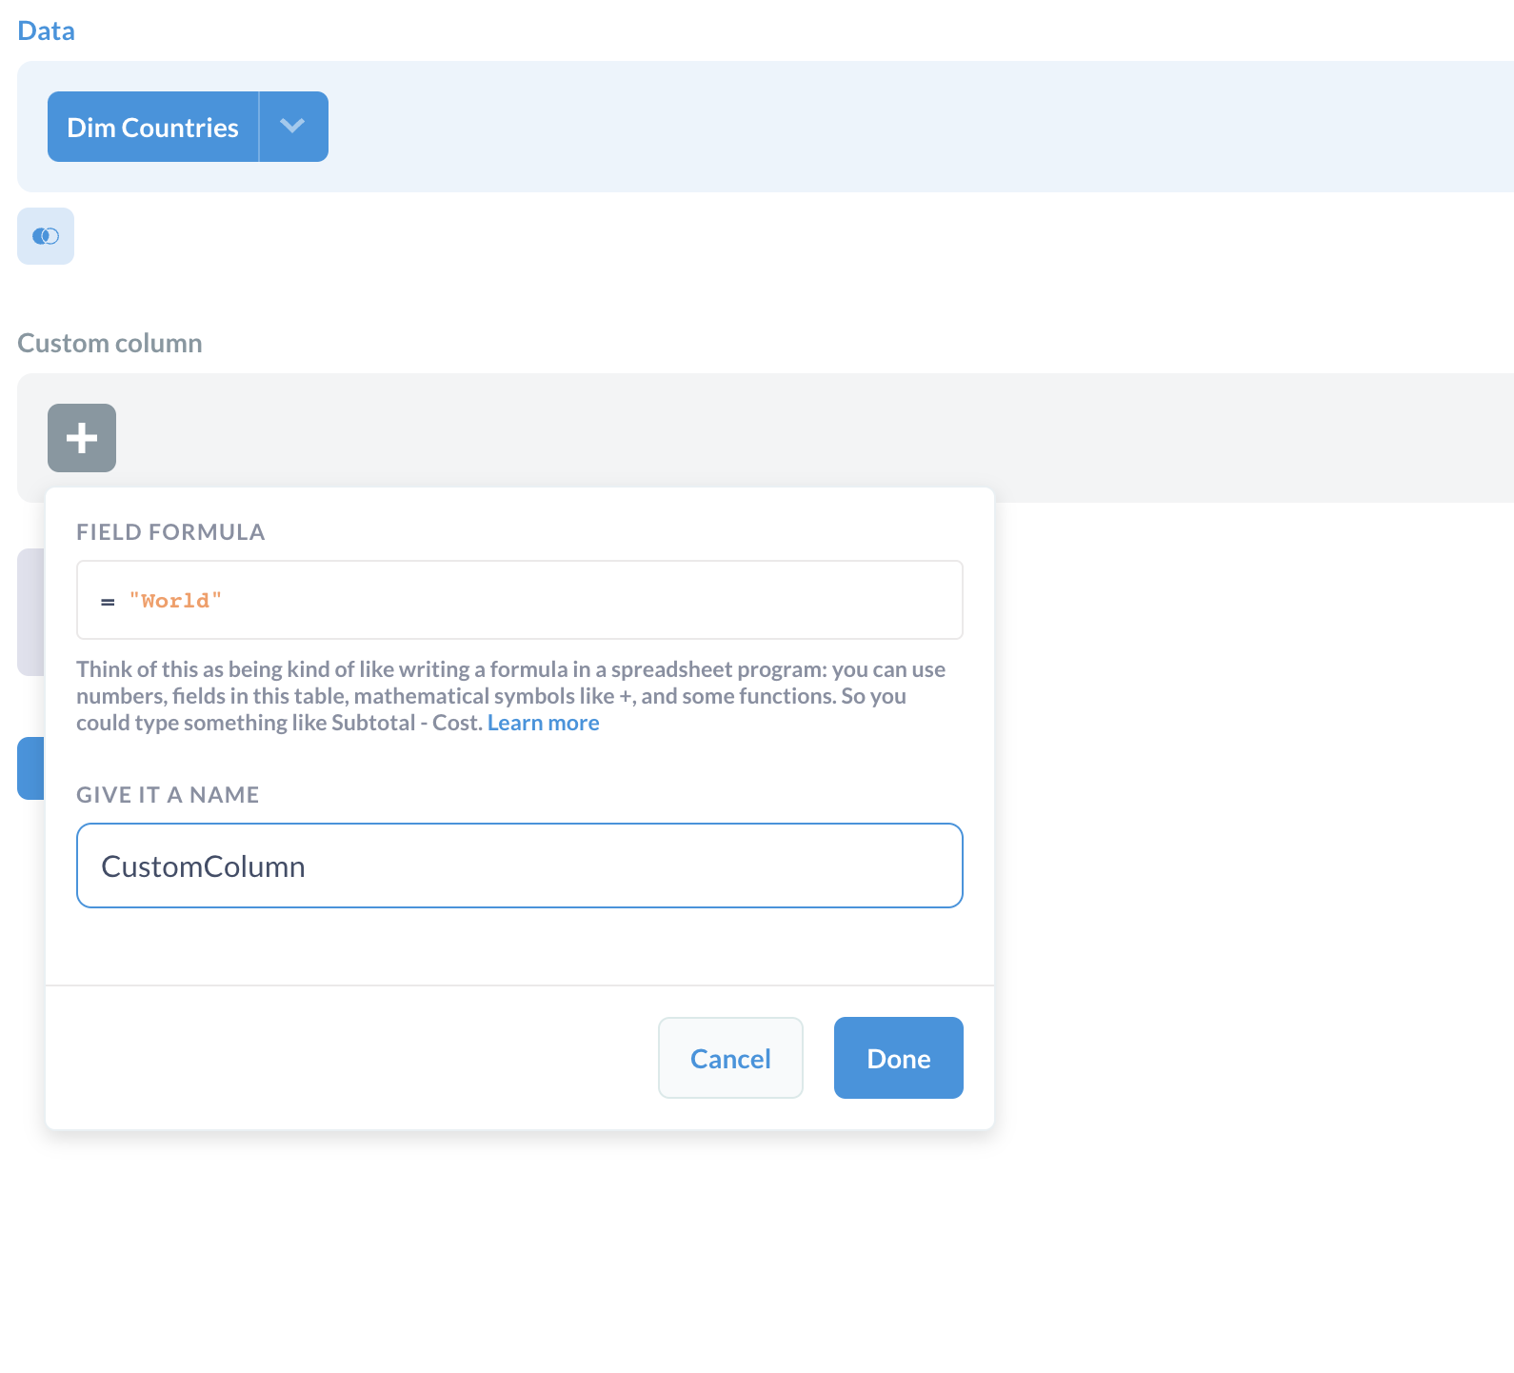Viewport: 1514px width, 1373px height.
Task: Open the Dim Countries table picker
Action: point(152,127)
